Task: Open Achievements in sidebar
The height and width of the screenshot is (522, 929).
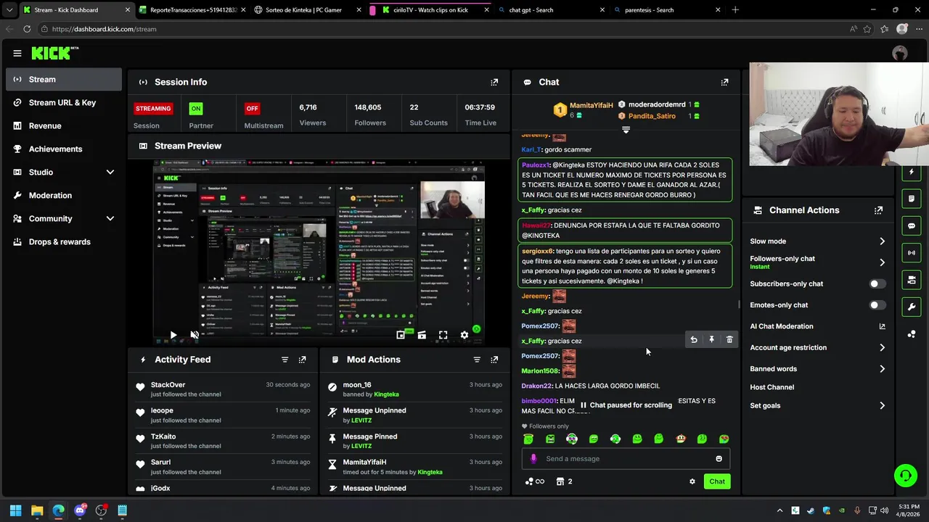Action: coord(64,149)
